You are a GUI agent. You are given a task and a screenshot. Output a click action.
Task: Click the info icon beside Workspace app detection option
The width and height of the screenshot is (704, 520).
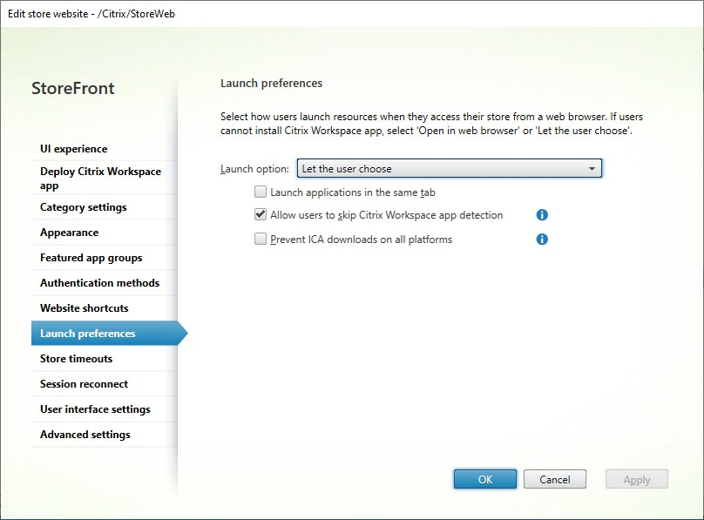pyautogui.click(x=541, y=214)
